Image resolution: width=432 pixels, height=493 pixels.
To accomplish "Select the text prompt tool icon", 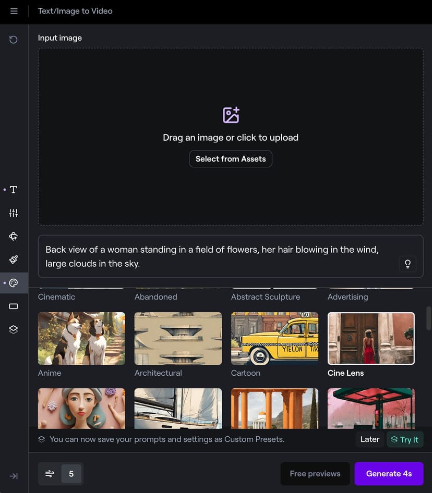I will tap(14, 190).
